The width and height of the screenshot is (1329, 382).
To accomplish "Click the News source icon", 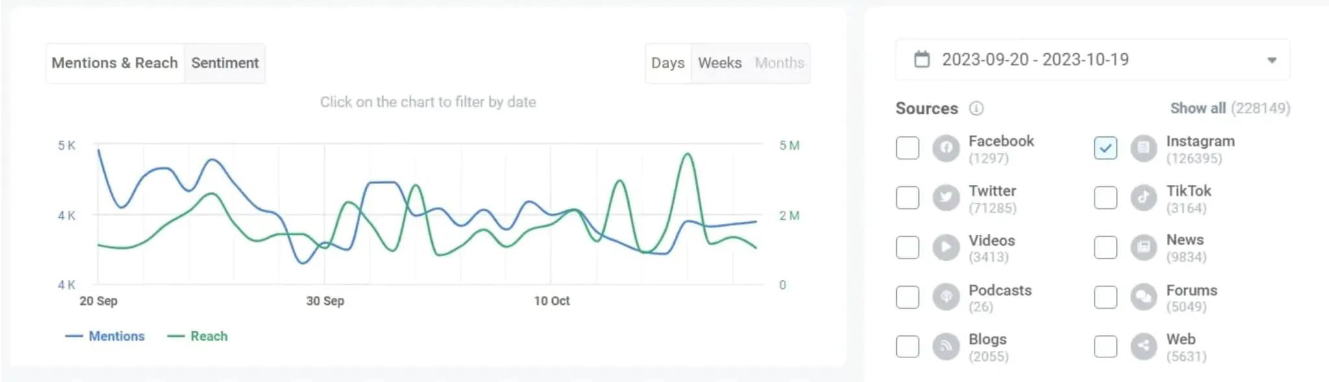I will pyautogui.click(x=1143, y=247).
